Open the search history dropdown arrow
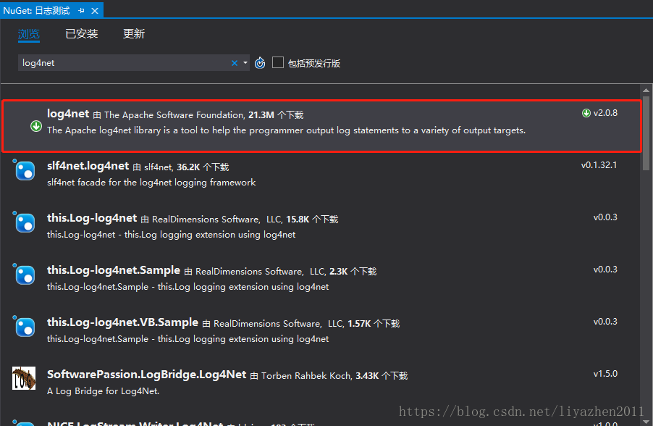The height and width of the screenshot is (426, 653). [245, 63]
